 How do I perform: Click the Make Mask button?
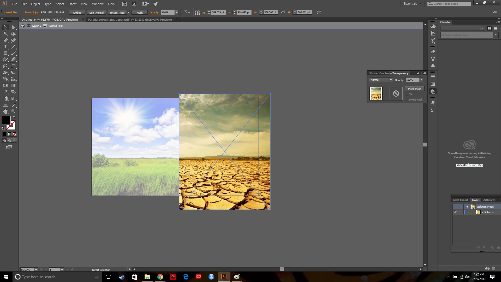[x=414, y=89]
